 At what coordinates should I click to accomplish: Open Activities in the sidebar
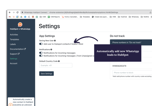click(14, 35)
